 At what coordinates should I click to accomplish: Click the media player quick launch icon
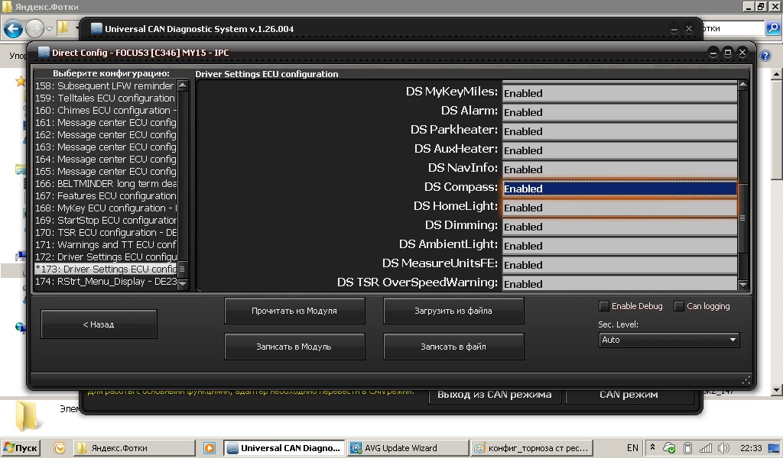coord(209,448)
